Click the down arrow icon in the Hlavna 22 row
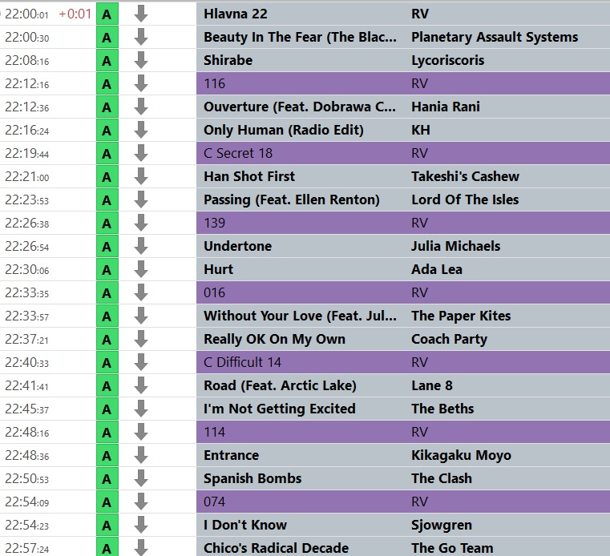The image size is (610, 556). (x=141, y=14)
